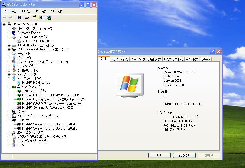Collapse the ディスプレイ アダプタ node
The width and height of the screenshot is (245, 168).
9,79
